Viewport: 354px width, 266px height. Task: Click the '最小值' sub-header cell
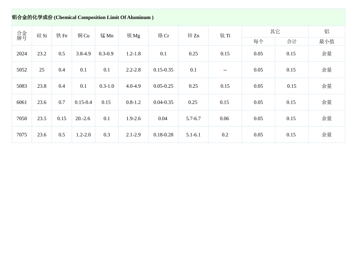[x=327, y=41]
